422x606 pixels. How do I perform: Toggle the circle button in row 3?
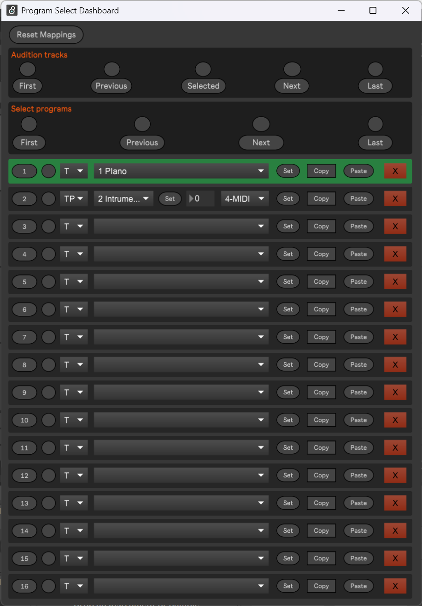tap(48, 226)
